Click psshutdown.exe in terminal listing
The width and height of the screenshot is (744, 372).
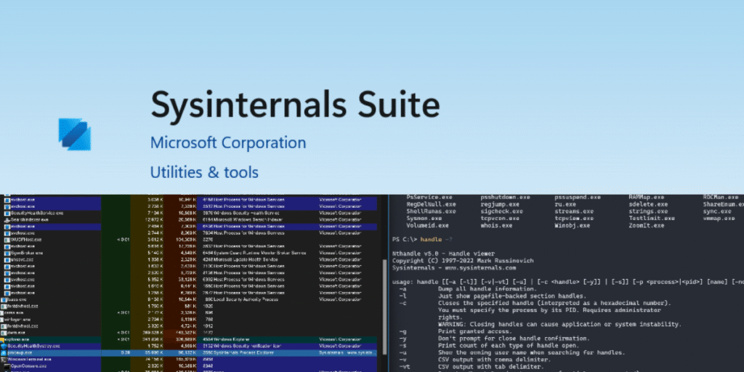coord(505,197)
